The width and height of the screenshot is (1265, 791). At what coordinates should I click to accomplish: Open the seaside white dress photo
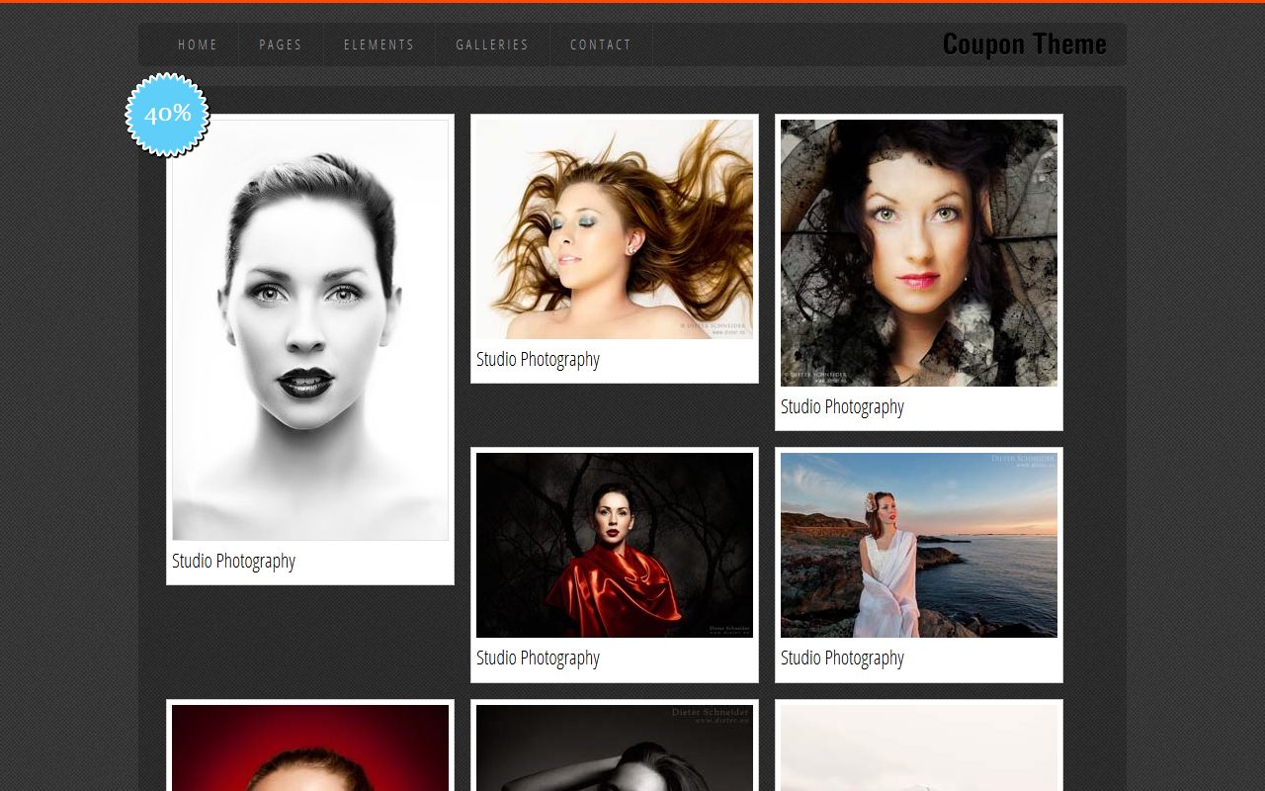[x=919, y=545]
